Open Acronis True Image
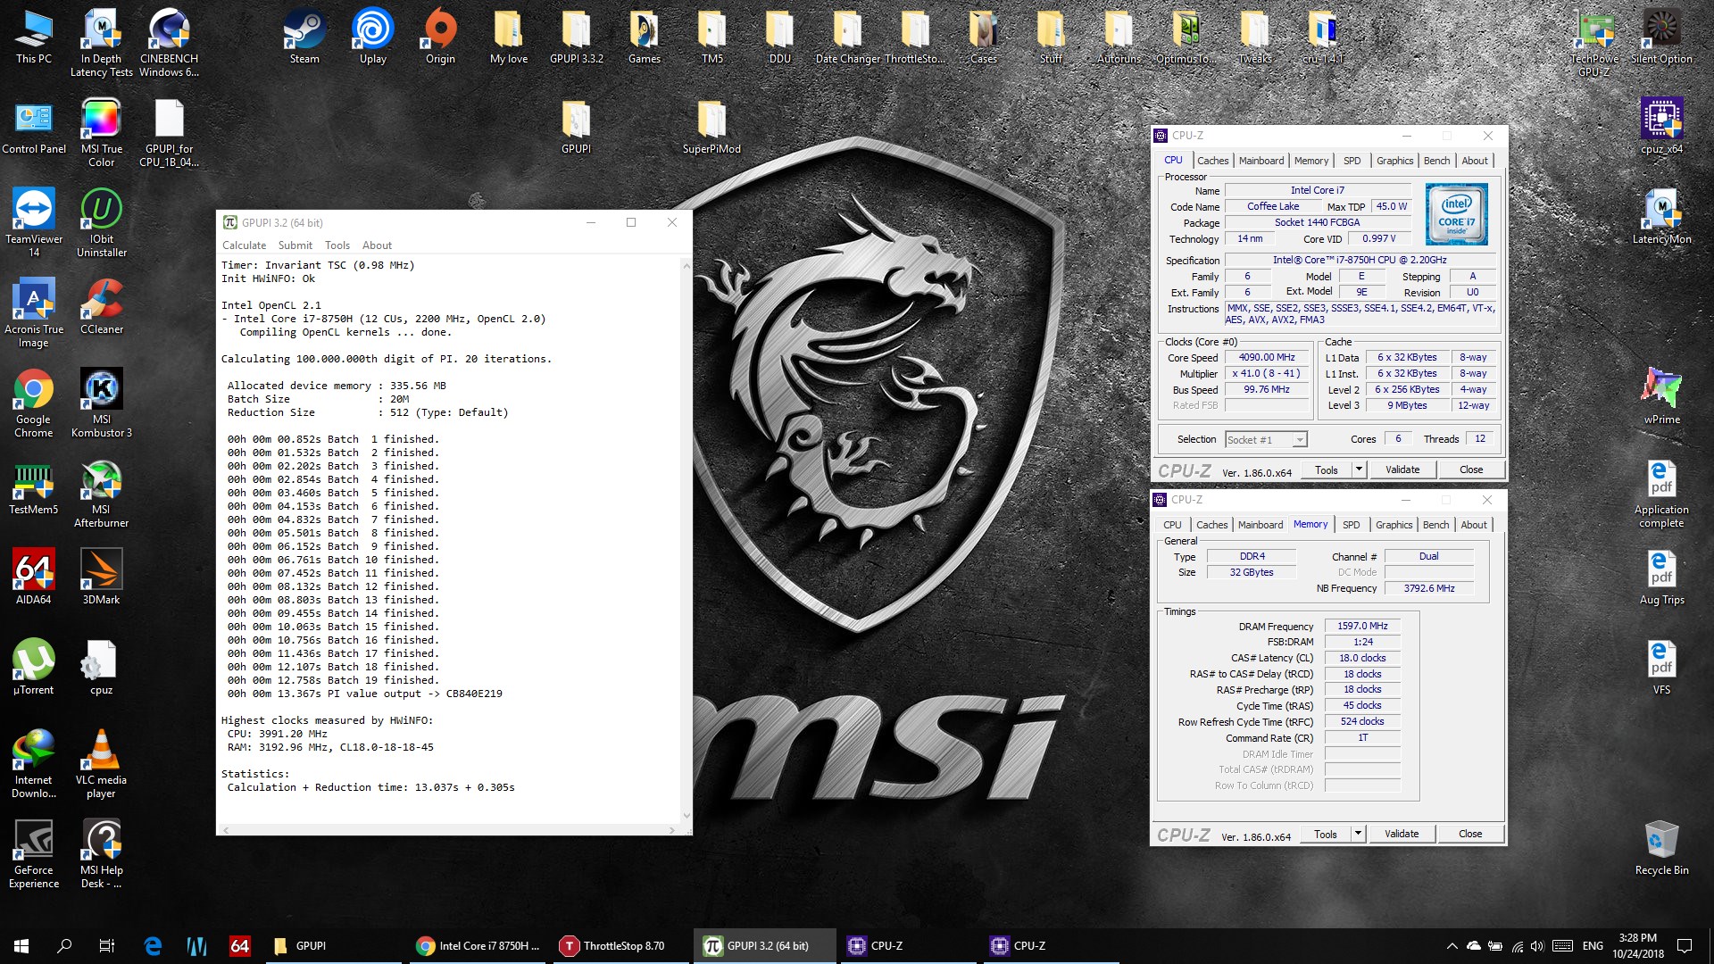Screen dimensions: 1714x964 (x=34, y=312)
